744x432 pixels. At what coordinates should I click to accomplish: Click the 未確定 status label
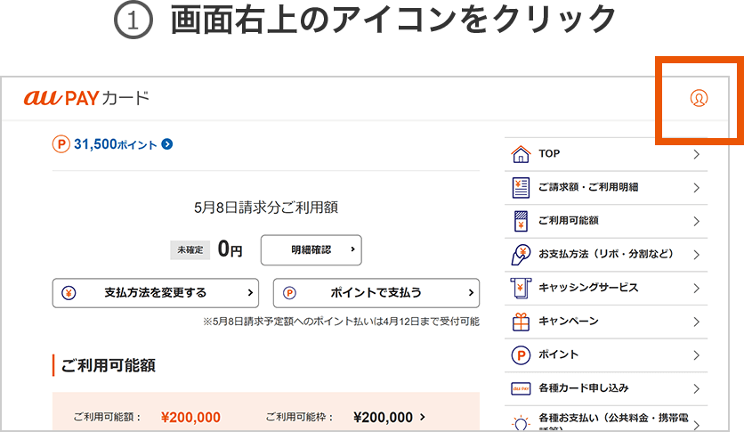point(190,249)
